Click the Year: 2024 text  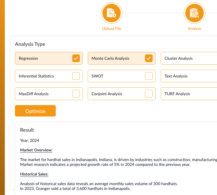tap(30, 140)
